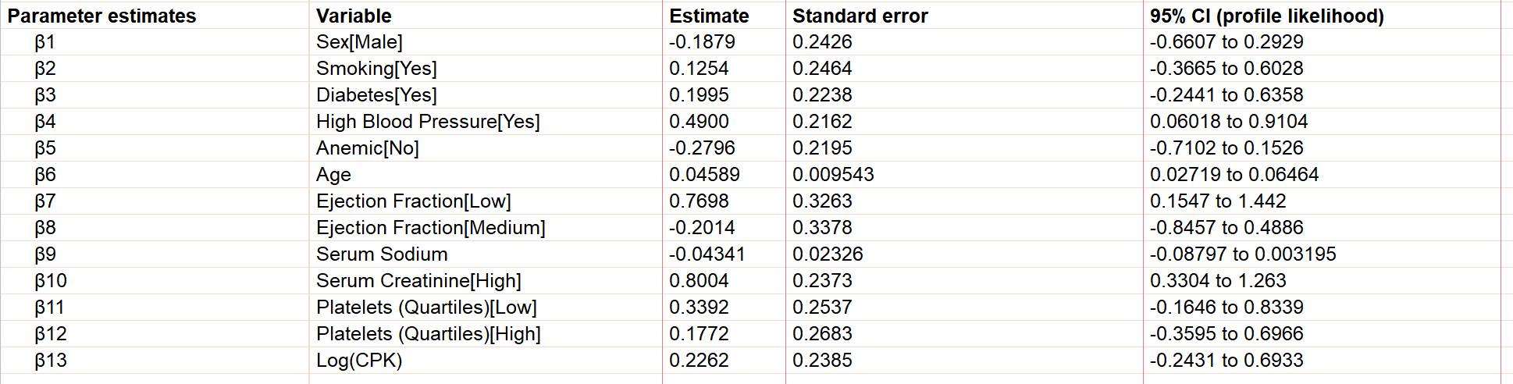
Task: Select the β13 row label
Action: (51, 361)
